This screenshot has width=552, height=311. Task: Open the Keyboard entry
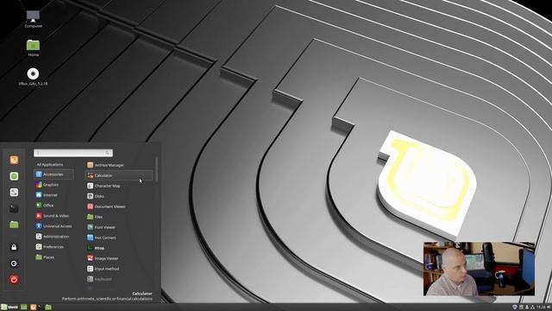coord(119,279)
